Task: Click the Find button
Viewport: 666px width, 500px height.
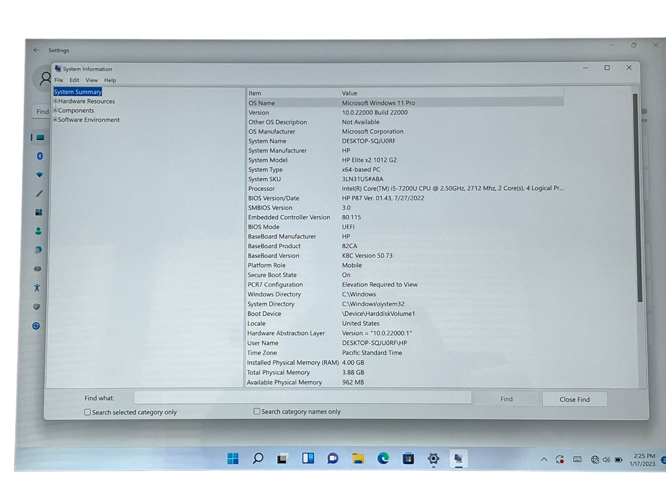Action: click(507, 399)
